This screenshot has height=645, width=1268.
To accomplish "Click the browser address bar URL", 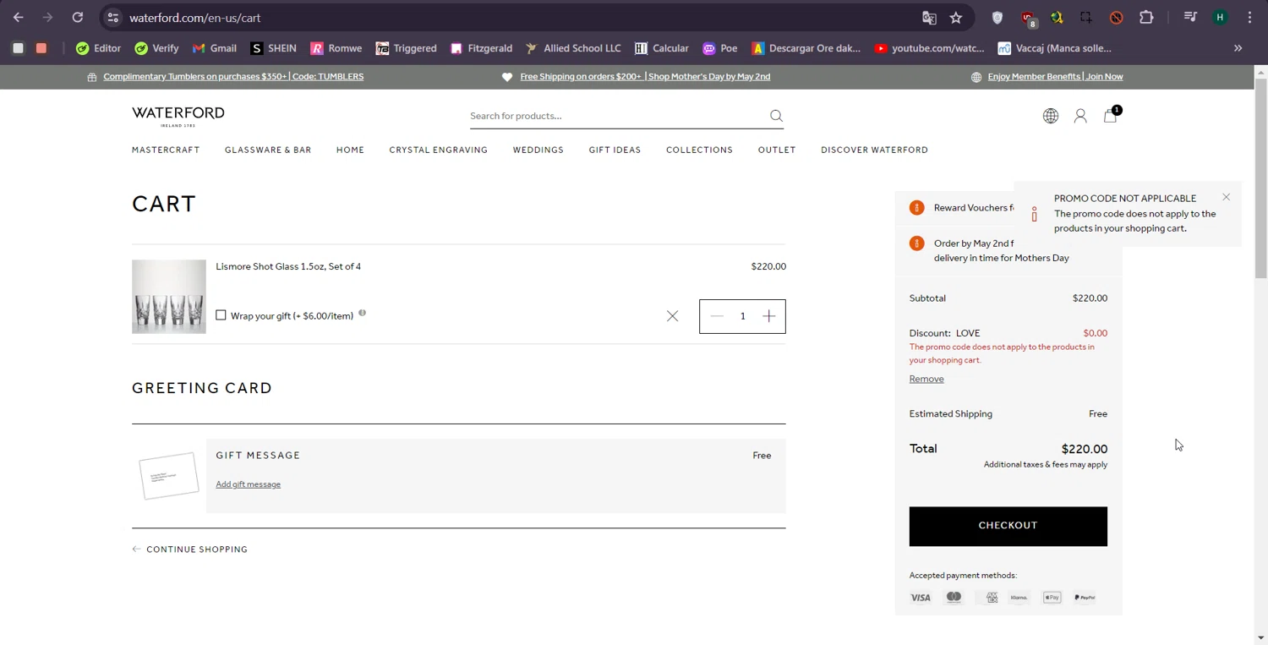I will click(x=195, y=18).
